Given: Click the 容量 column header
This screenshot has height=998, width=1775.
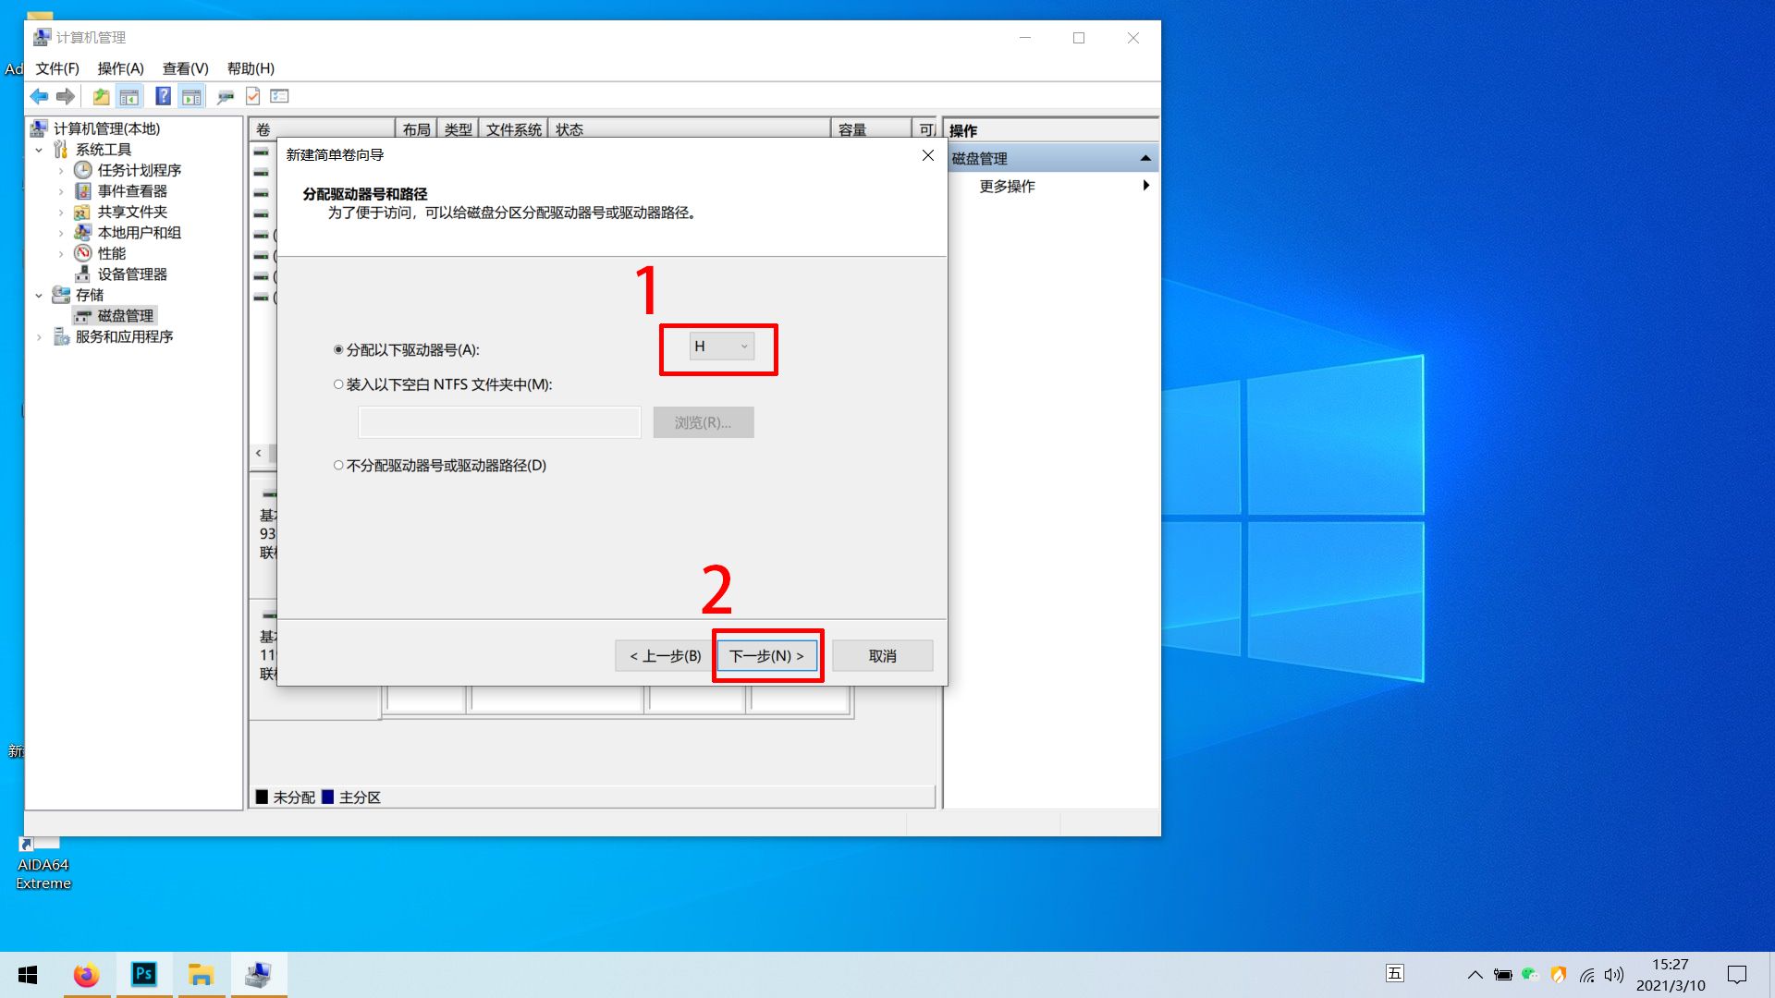Looking at the screenshot, I should pos(872,129).
